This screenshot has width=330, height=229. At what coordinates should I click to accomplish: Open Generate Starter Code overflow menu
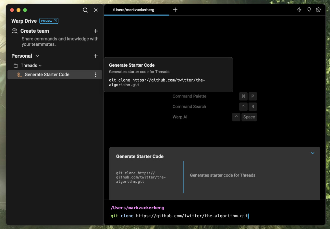click(x=95, y=74)
